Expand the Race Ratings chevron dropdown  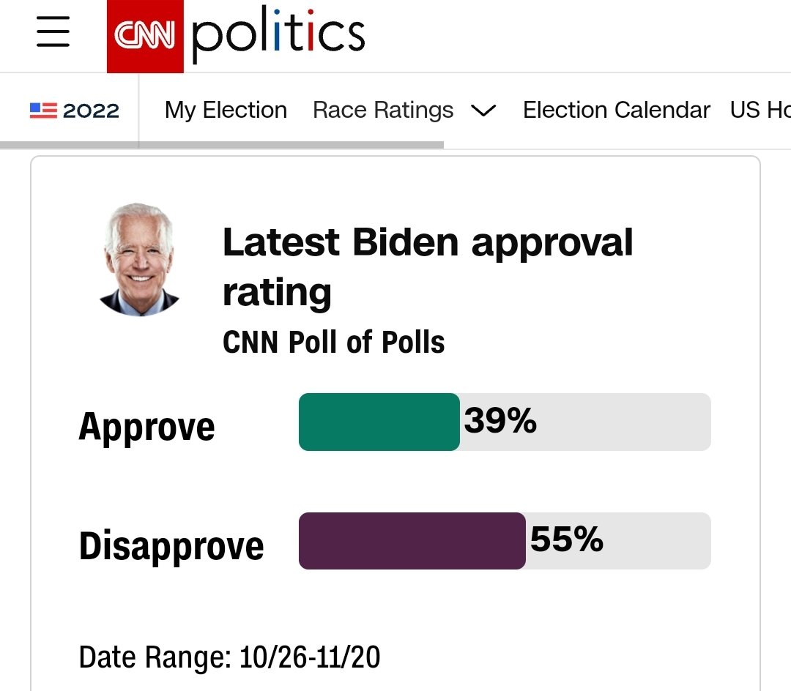(483, 111)
